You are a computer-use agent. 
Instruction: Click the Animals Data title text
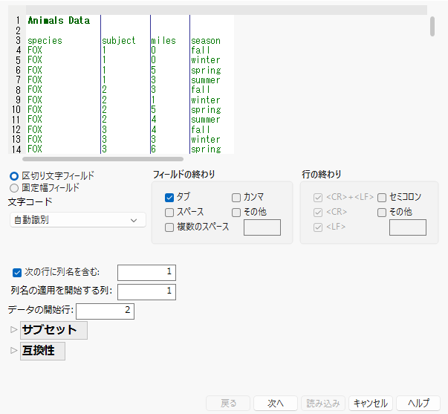(x=59, y=21)
